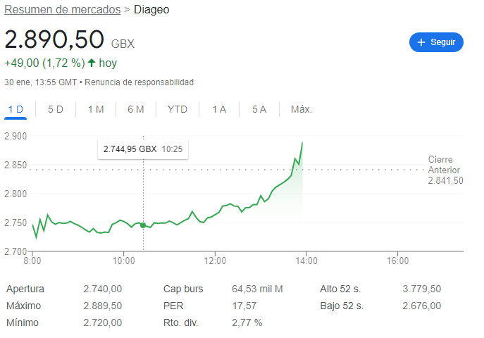
Task: Open the YTD range tab
Action: click(x=178, y=109)
